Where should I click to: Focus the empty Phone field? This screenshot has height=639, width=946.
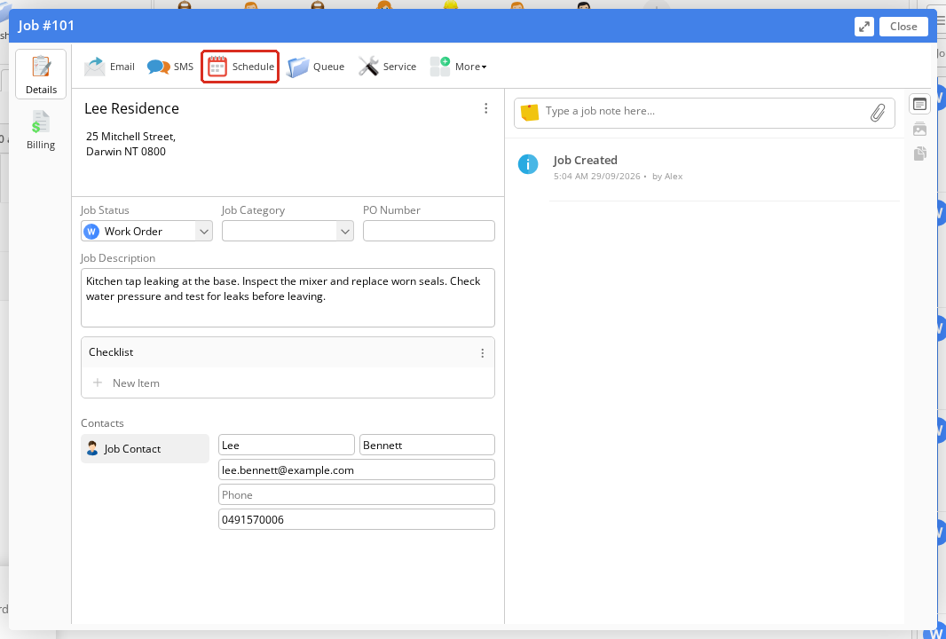tap(357, 495)
